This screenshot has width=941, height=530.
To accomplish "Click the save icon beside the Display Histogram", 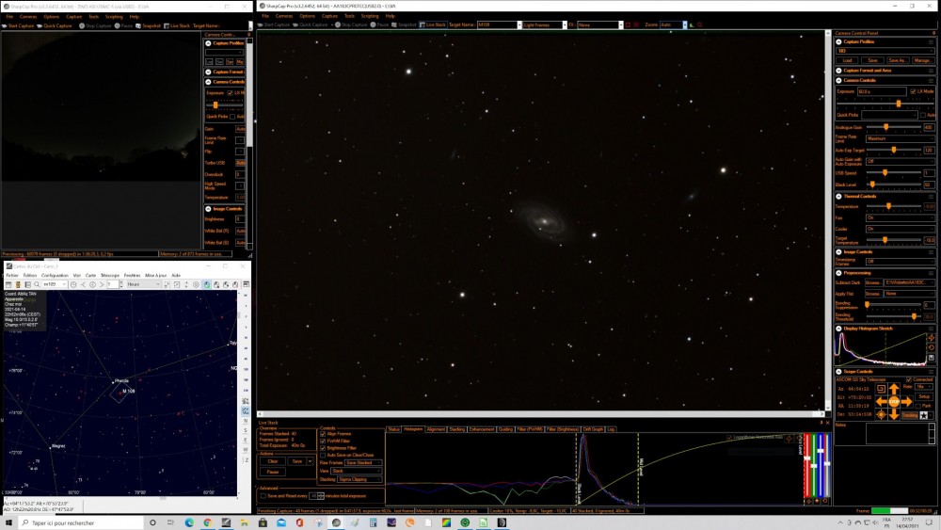I will [x=932, y=358].
